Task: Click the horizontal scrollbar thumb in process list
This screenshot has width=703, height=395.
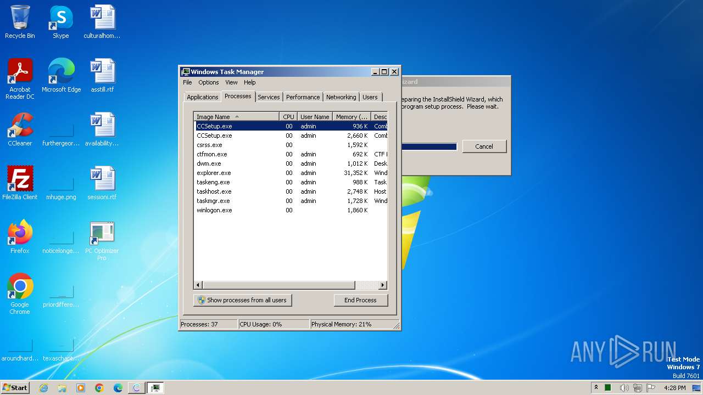Action: [x=278, y=285]
